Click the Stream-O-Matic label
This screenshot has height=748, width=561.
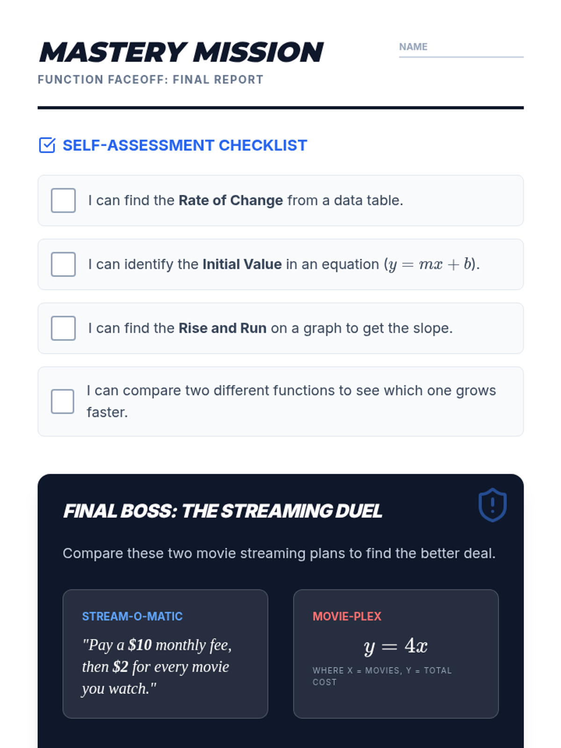click(132, 616)
